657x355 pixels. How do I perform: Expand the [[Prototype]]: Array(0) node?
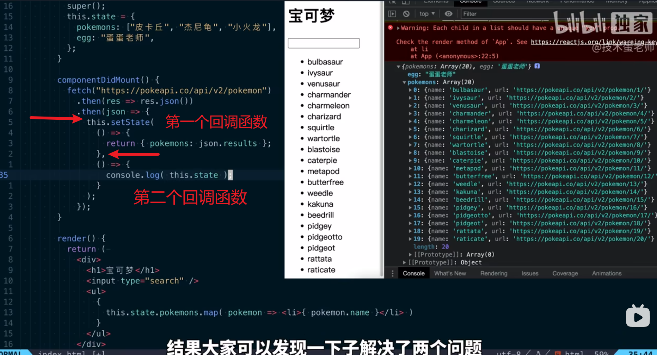point(410,254)
